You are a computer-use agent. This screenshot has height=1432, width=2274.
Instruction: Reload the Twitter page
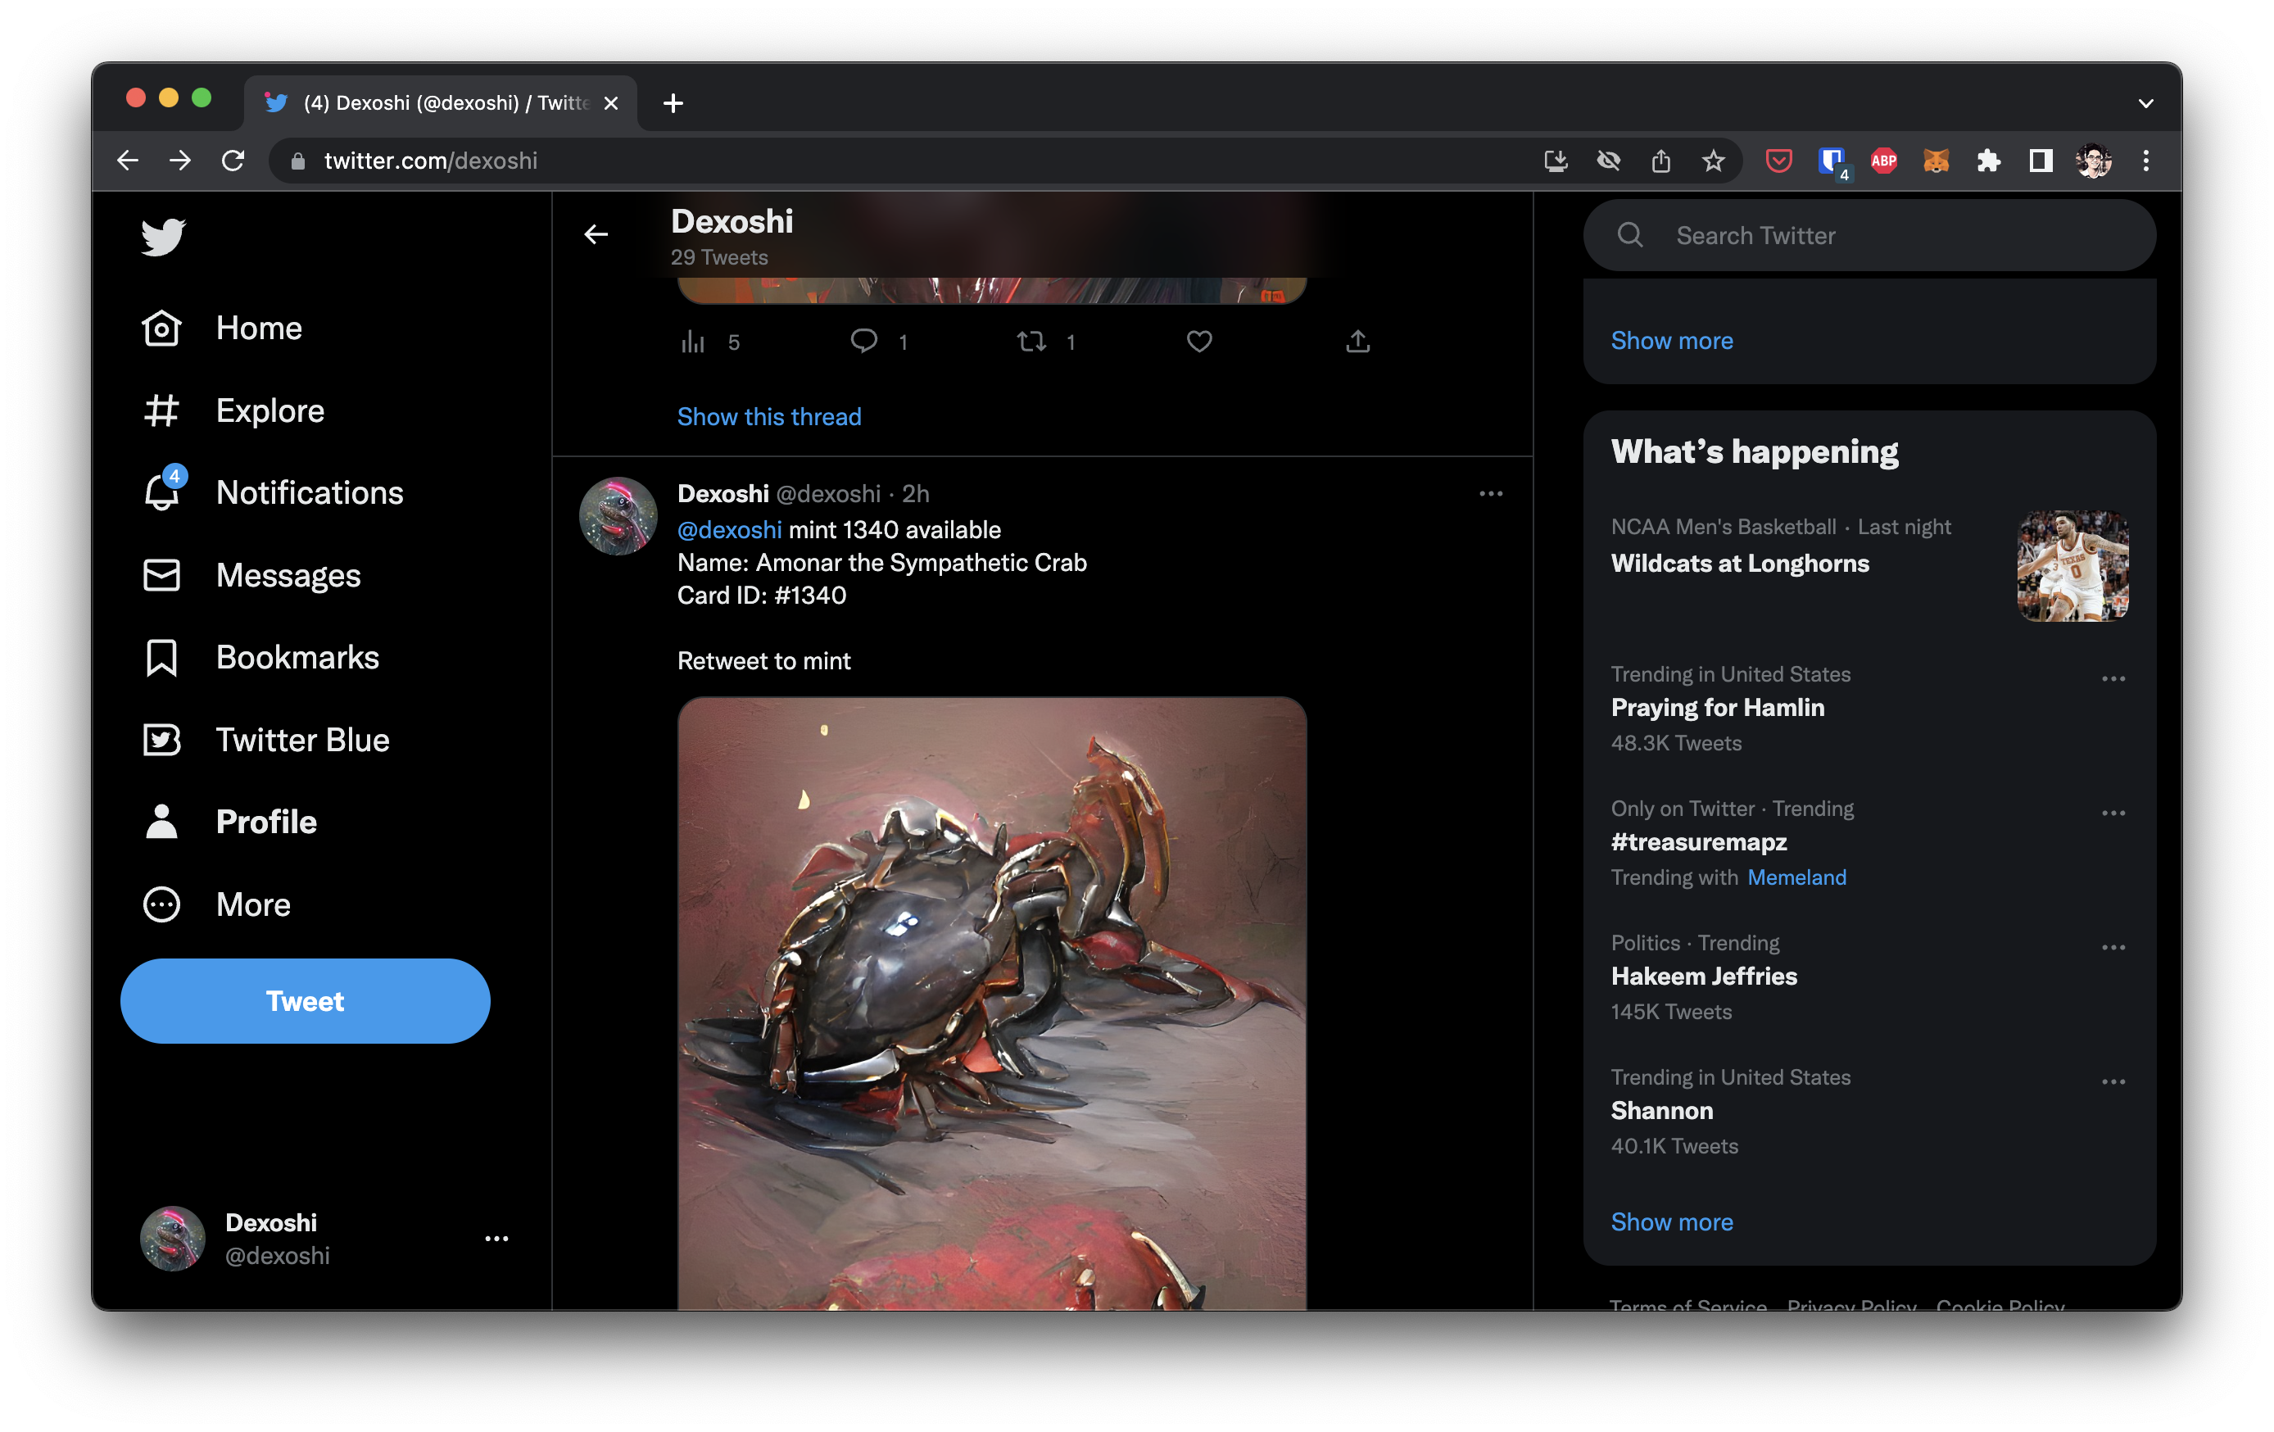[233, 161]
